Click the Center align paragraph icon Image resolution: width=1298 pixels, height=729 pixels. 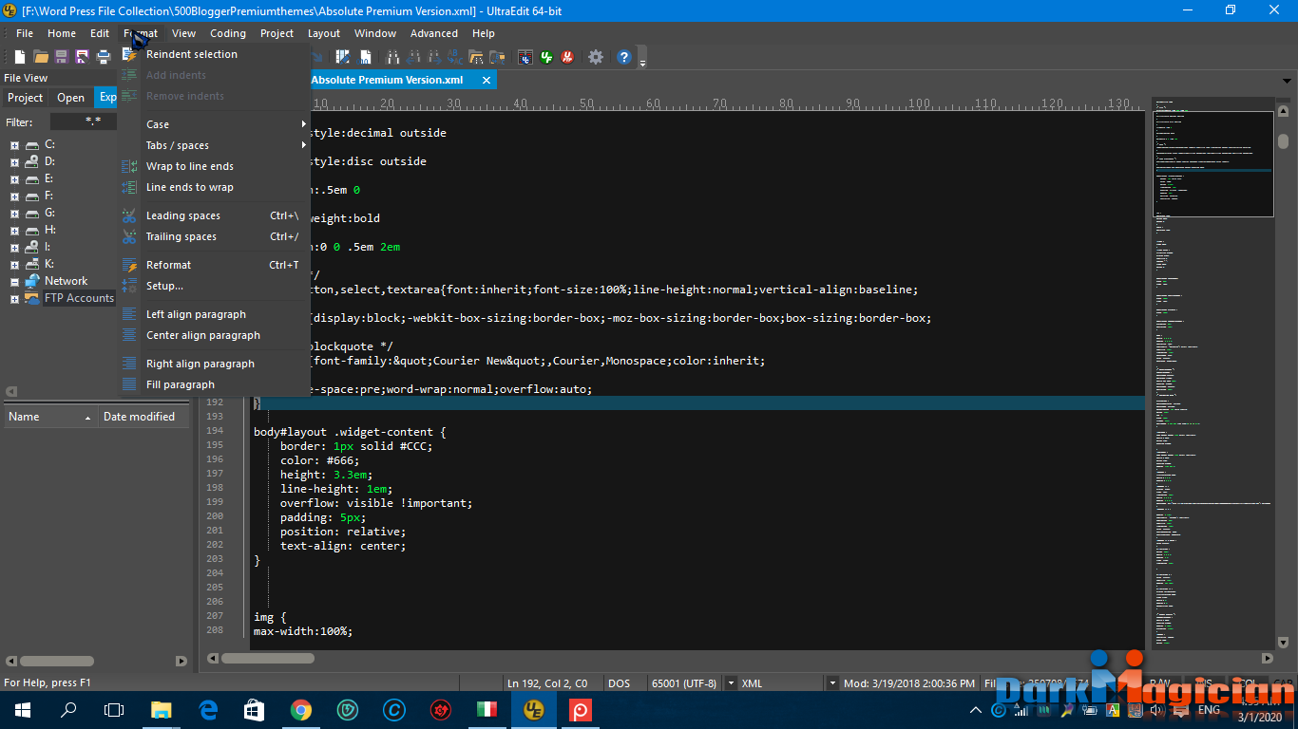(x=129, y=335)
